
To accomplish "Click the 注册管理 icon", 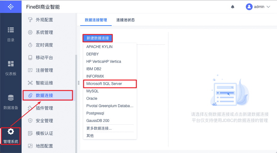I will 30,70.
